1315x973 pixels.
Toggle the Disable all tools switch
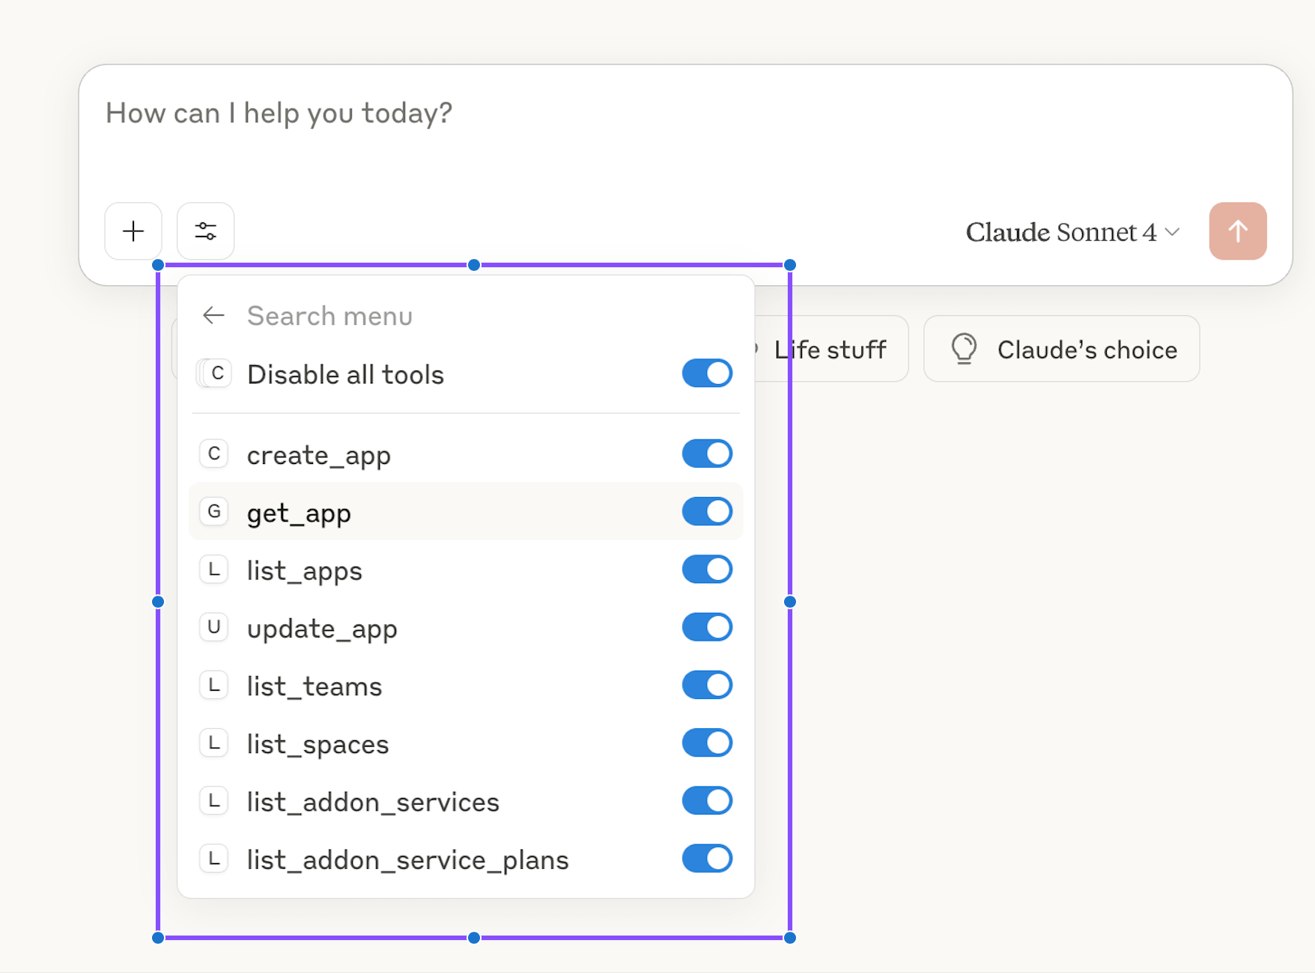706,373
